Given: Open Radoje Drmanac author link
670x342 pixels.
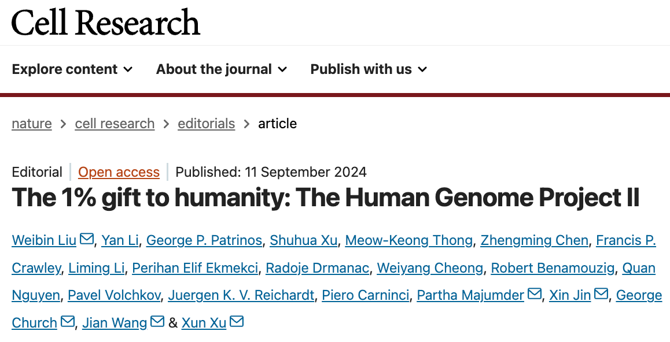Looking at the screenshot, I should 317,268.
